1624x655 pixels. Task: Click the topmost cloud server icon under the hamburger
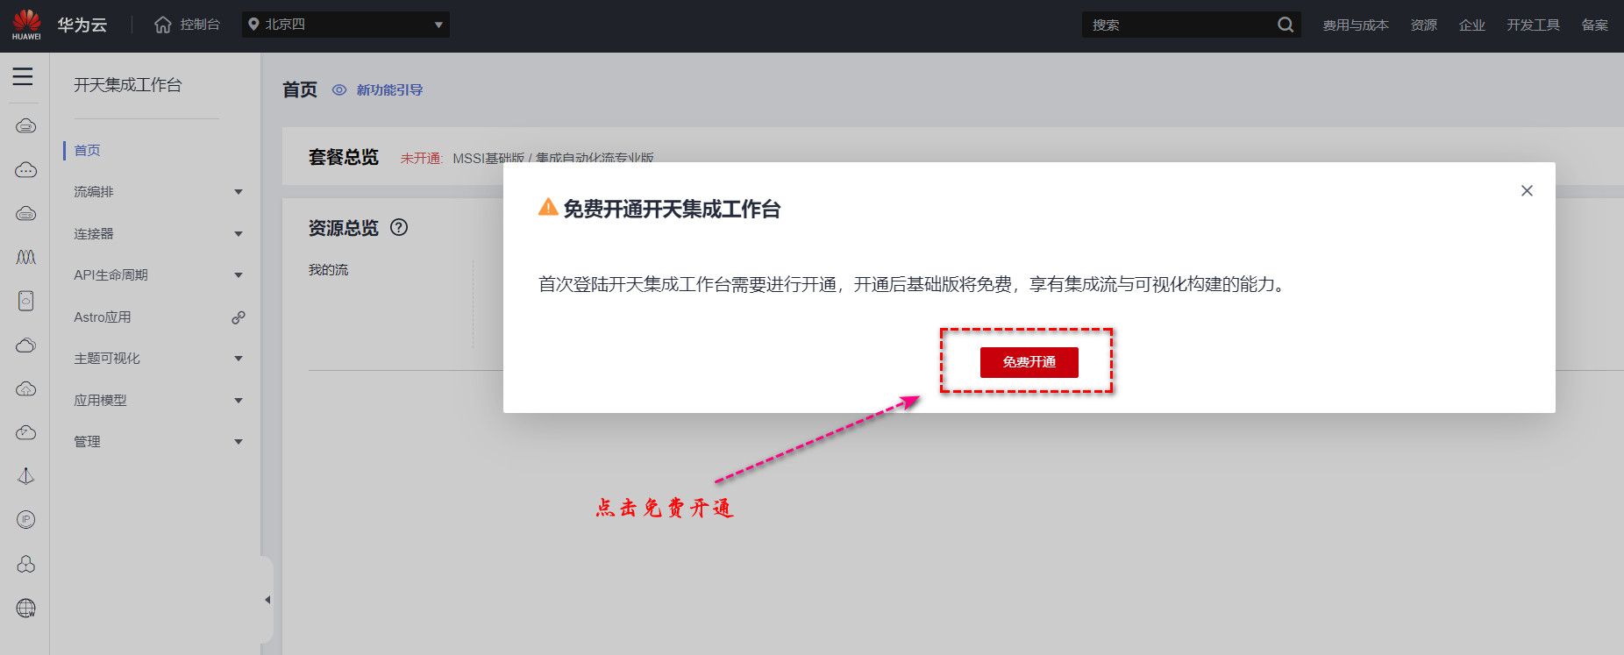(26, 126)
